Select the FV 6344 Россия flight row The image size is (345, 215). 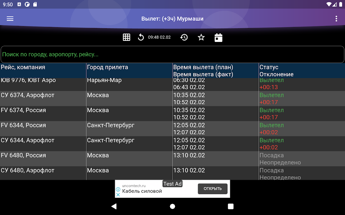[x=172, y=129]
